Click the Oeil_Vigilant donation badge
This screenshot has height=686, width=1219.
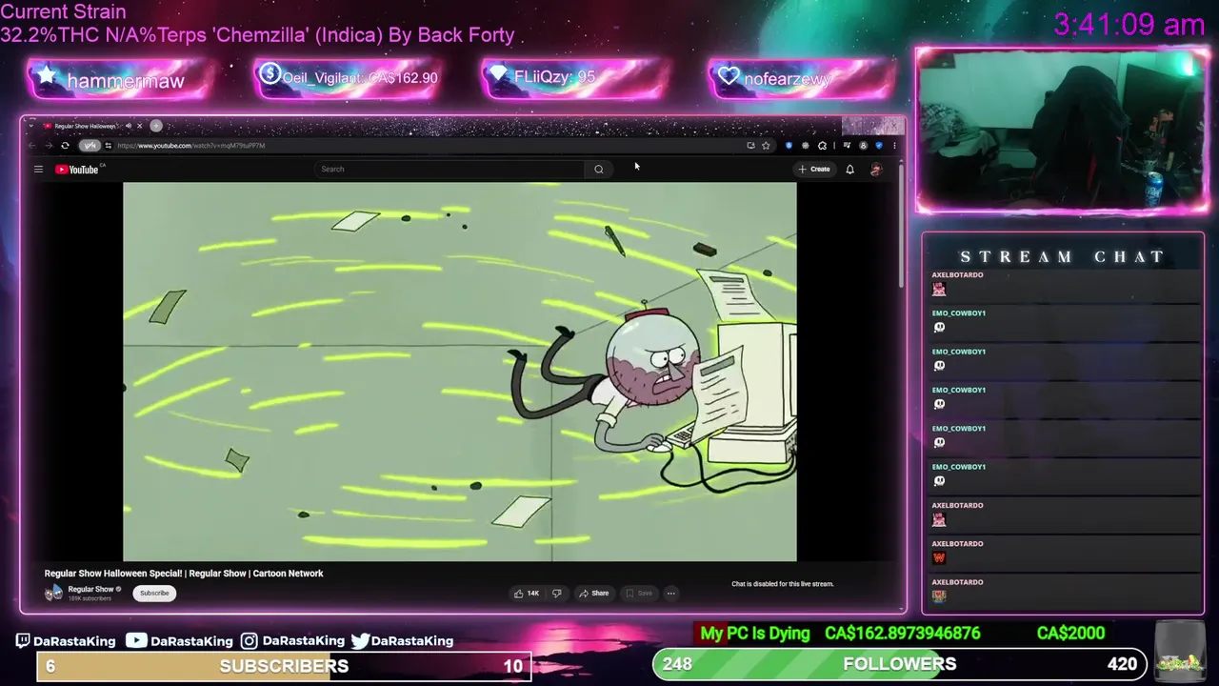347,78
